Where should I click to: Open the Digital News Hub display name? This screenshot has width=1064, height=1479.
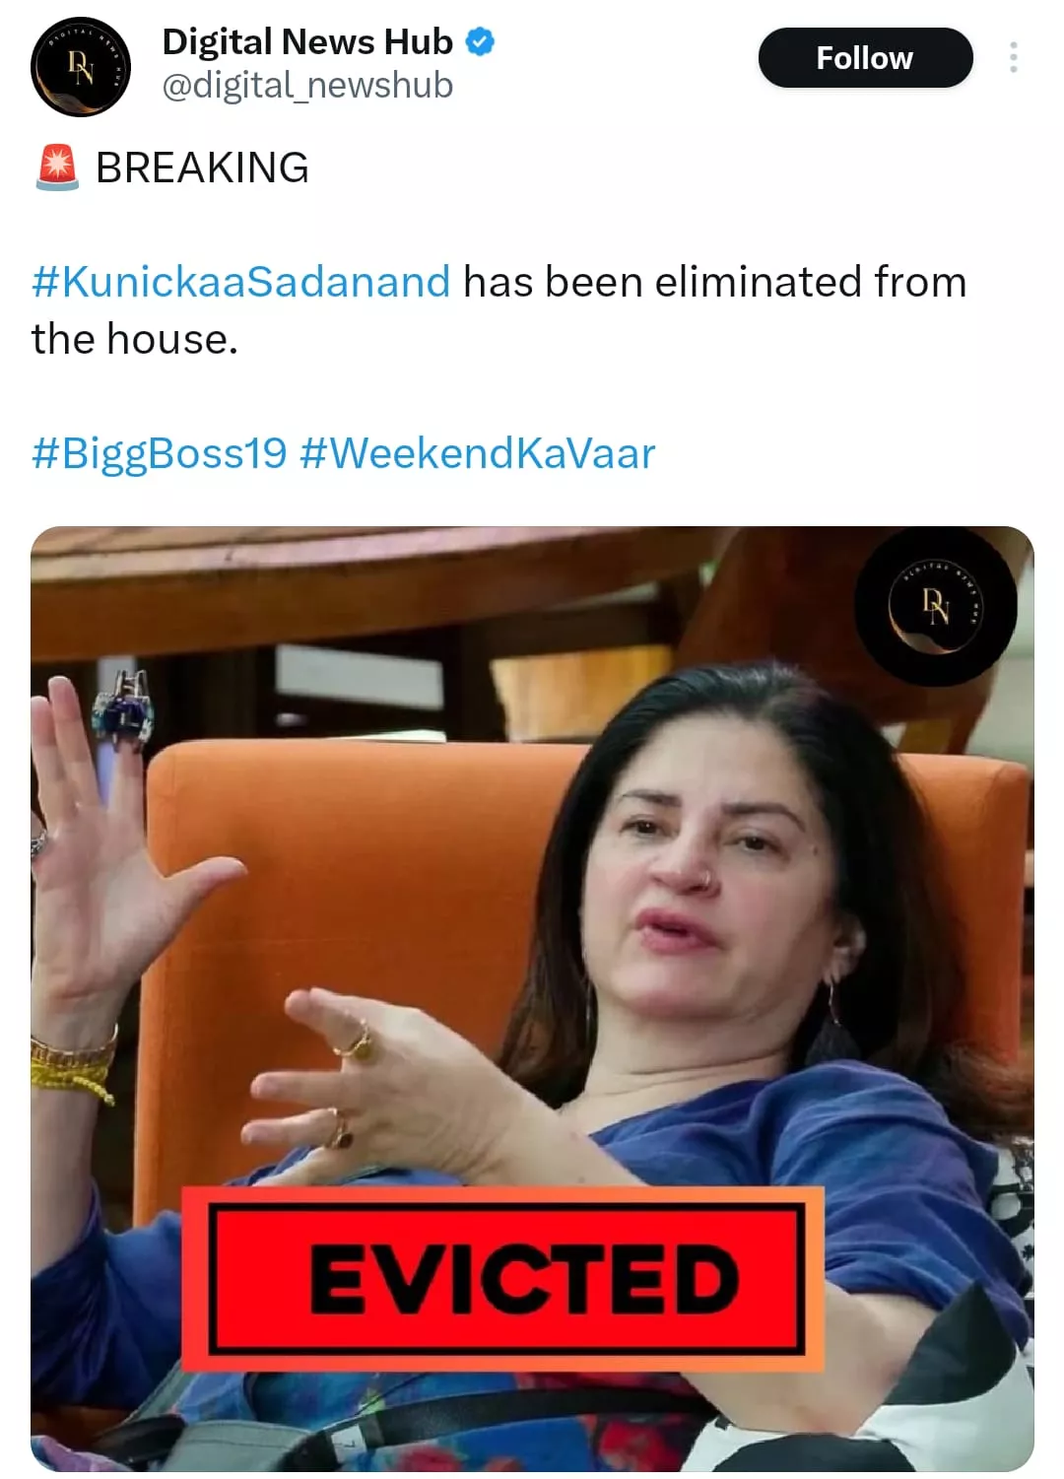point(306,41)
